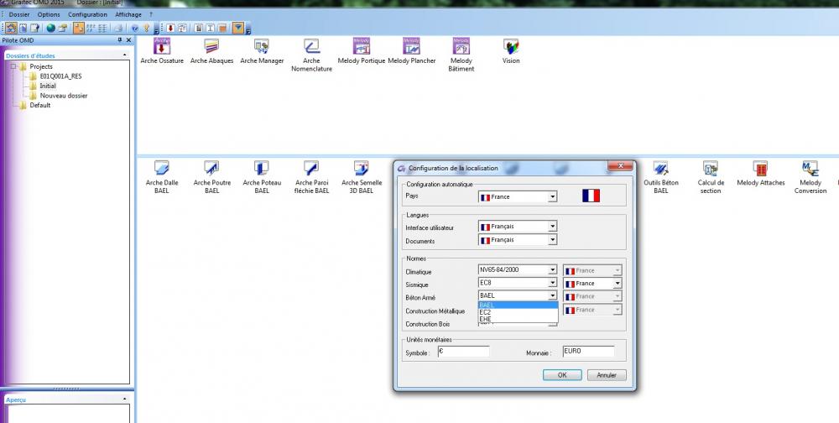Launch Arche Dalle BAEL

click(x=162, y=177)
